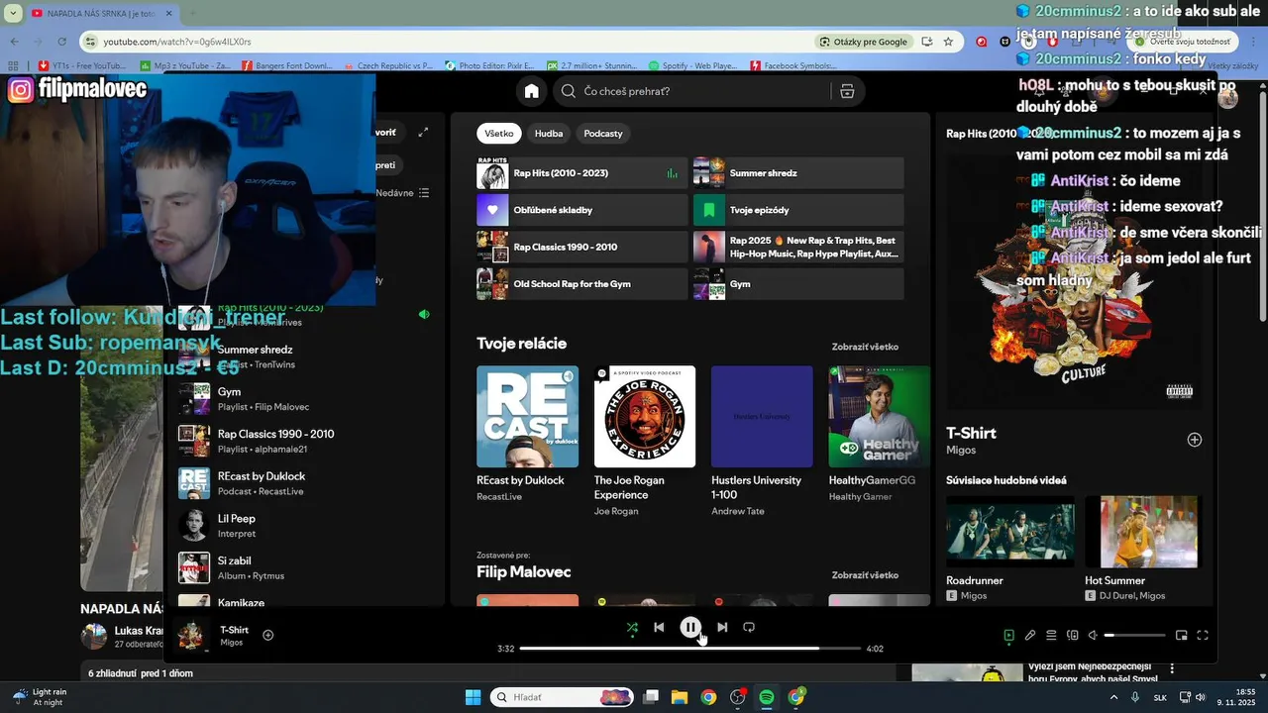The height and width of the screenshot is (713, 1268).
Task: Open Migos artist link under T-Shirt title
Action: pyautogui.click(x=961, y=450)
